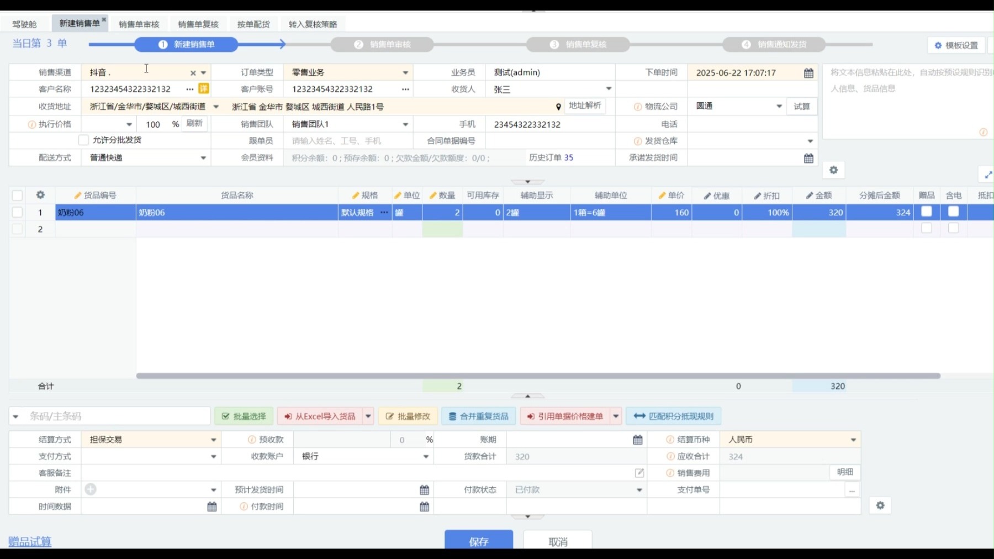994x559 pixels.
Task: Open the 物流公司 dropdown showing 圆通
Action: click(779, 106)
